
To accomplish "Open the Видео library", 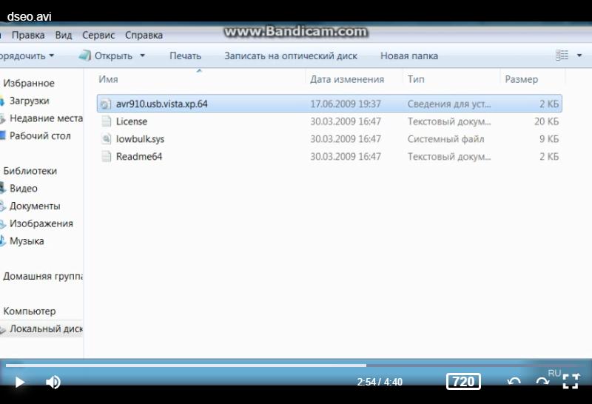I will pos(24,189).
